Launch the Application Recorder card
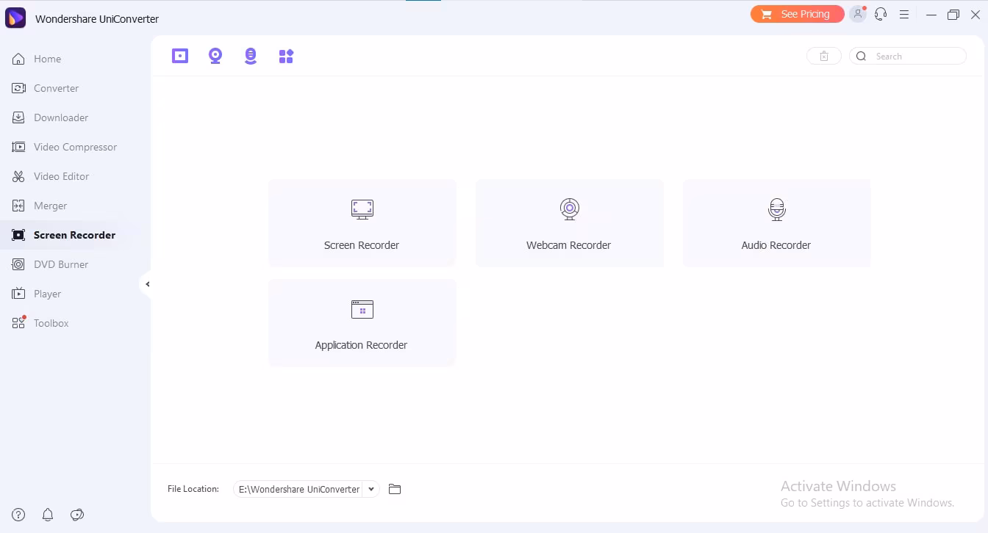The width and height of the screenshot is (988, 533). [362, 322]
